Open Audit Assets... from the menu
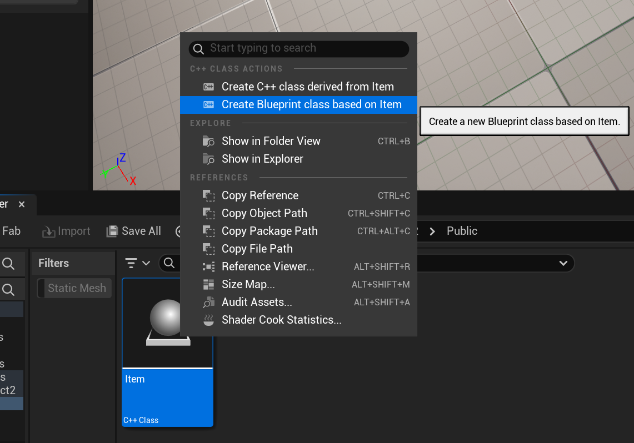634x443 pixels. (x=298, y=302)
